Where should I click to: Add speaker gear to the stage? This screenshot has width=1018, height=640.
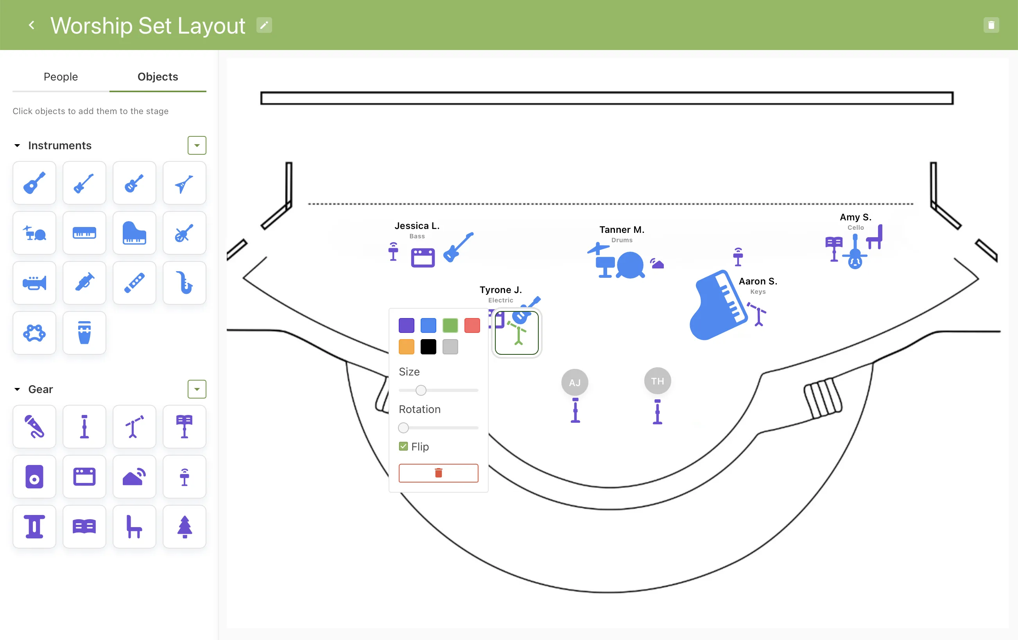pos(34,477)
